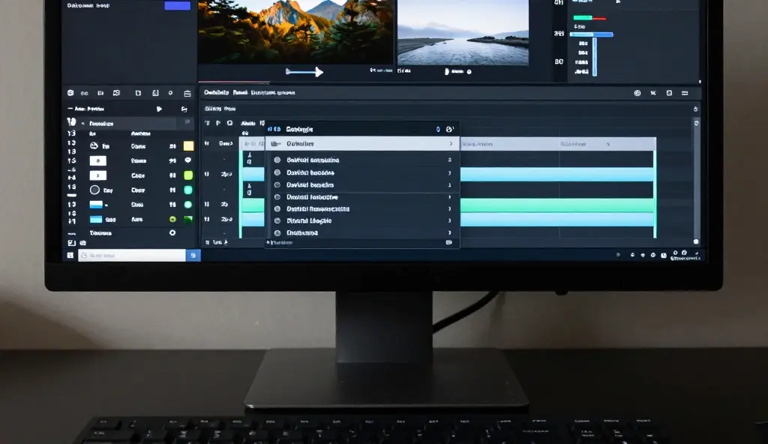Expand the submenu on the highlighted context menu item

451,143
